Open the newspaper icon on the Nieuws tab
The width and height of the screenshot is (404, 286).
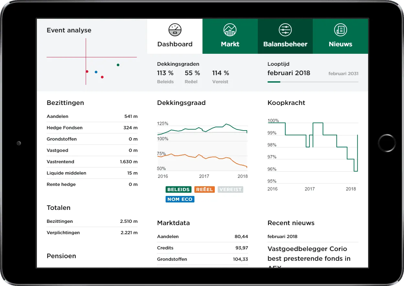click(x=340, y=30)
